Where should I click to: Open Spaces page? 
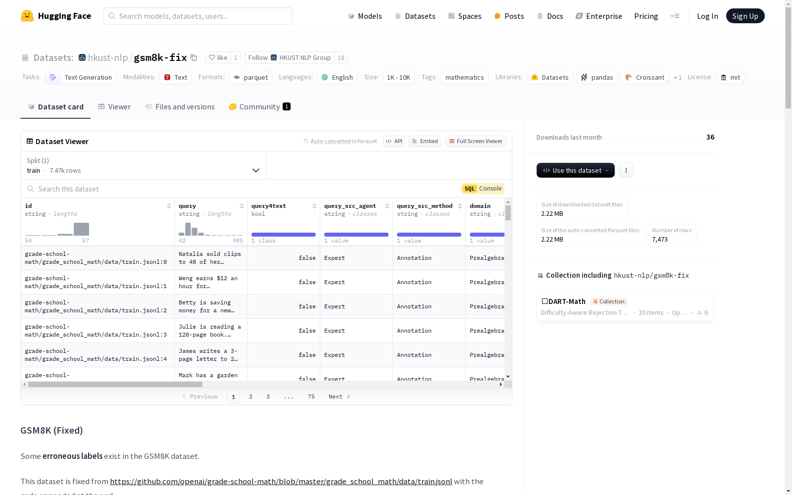tap(464, 16)
